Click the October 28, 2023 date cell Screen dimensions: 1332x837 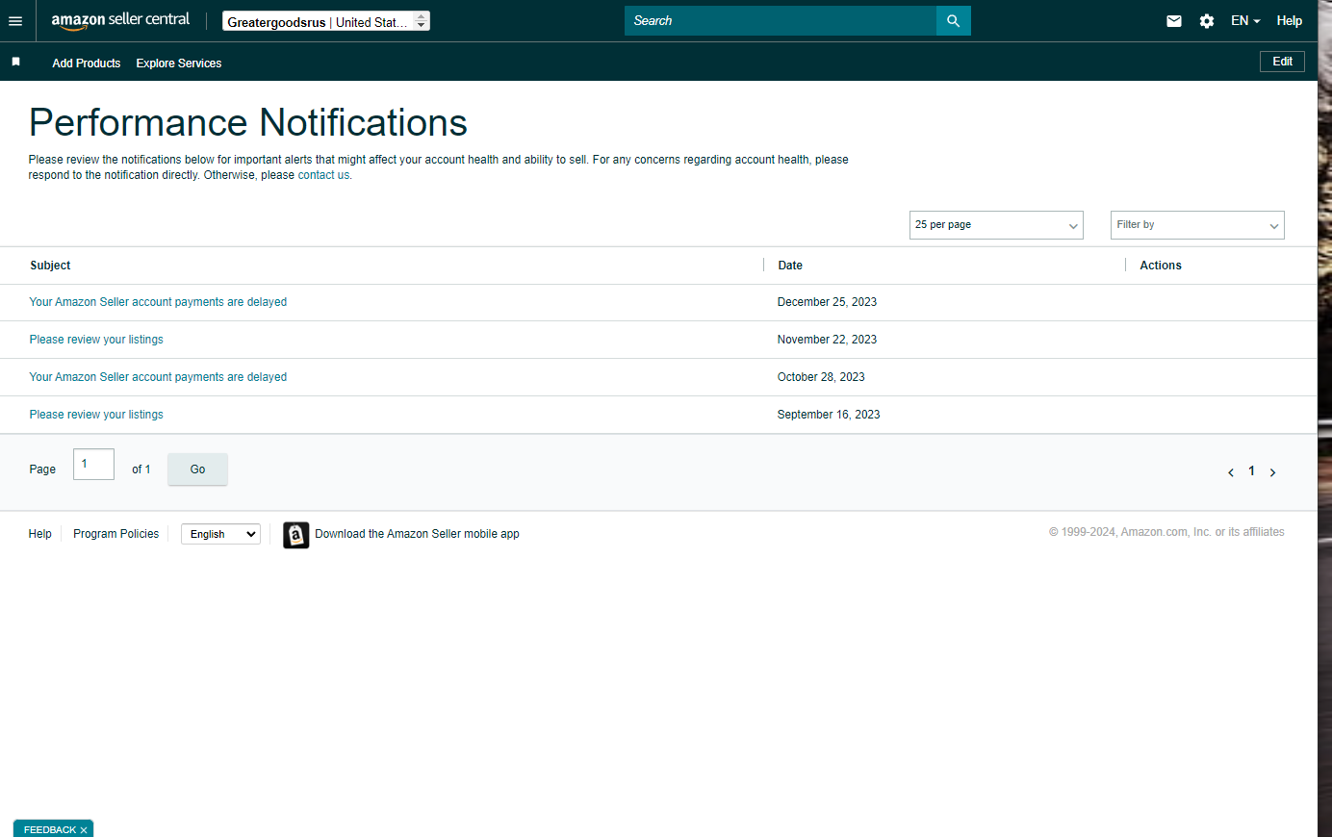(821, 377)
